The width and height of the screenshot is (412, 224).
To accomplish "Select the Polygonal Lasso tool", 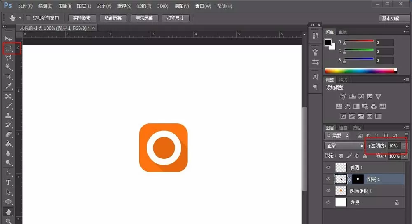I will pyautogui.click(x=8, y=58).
